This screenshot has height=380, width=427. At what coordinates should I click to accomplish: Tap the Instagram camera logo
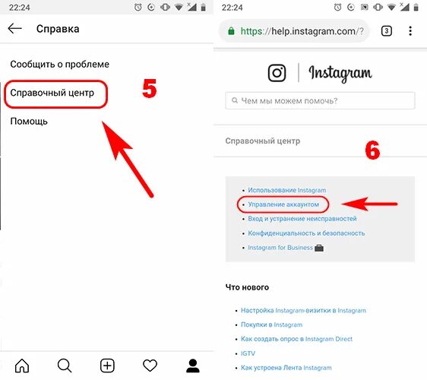(277, 73)
